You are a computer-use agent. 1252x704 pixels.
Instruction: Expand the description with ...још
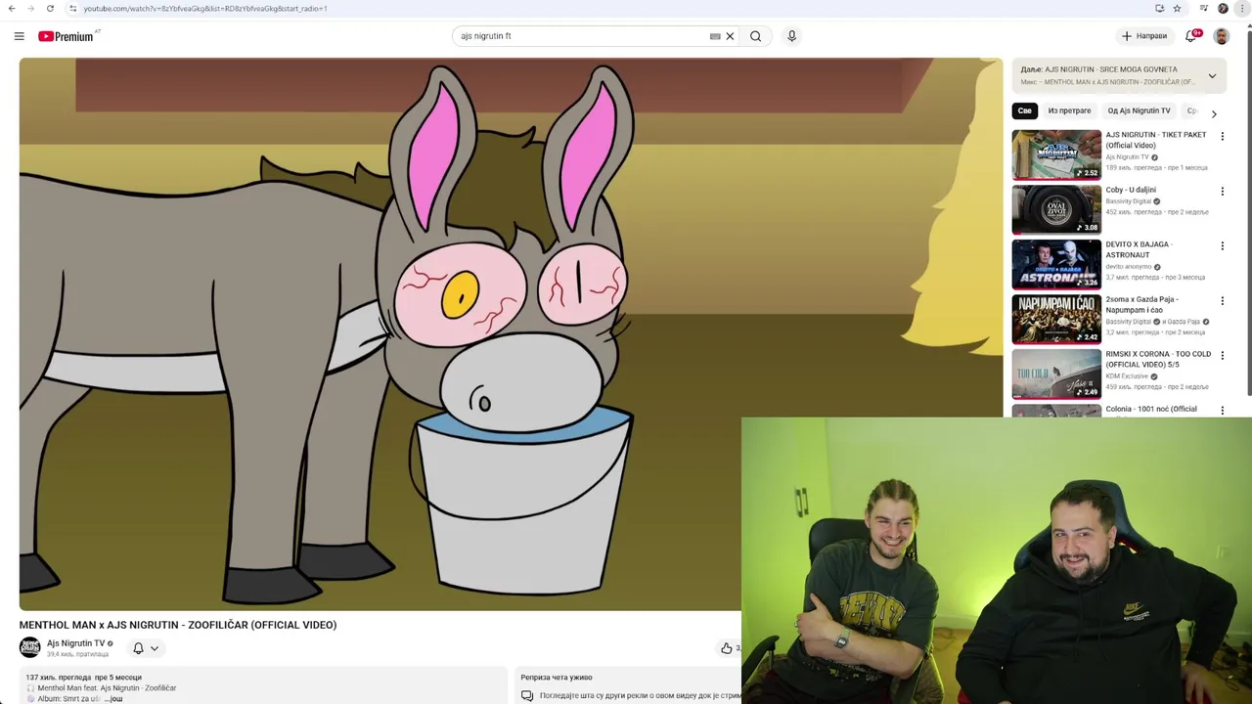[x=113, y=699]
